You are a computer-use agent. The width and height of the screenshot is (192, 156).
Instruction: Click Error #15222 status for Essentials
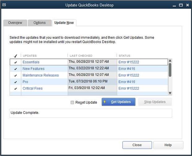coord(129,62)
